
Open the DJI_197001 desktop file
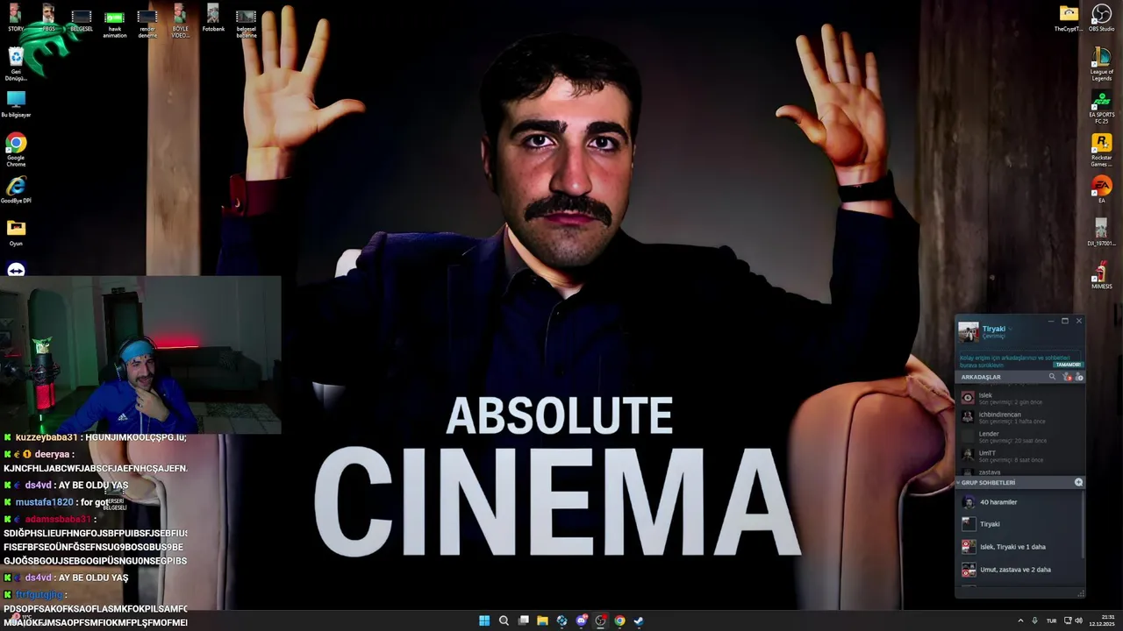pyautogui.click(x=1101, y=232)
